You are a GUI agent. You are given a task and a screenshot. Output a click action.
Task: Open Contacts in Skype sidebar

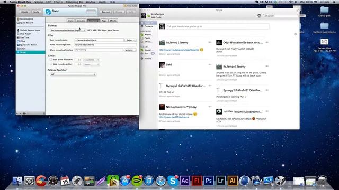148,26
